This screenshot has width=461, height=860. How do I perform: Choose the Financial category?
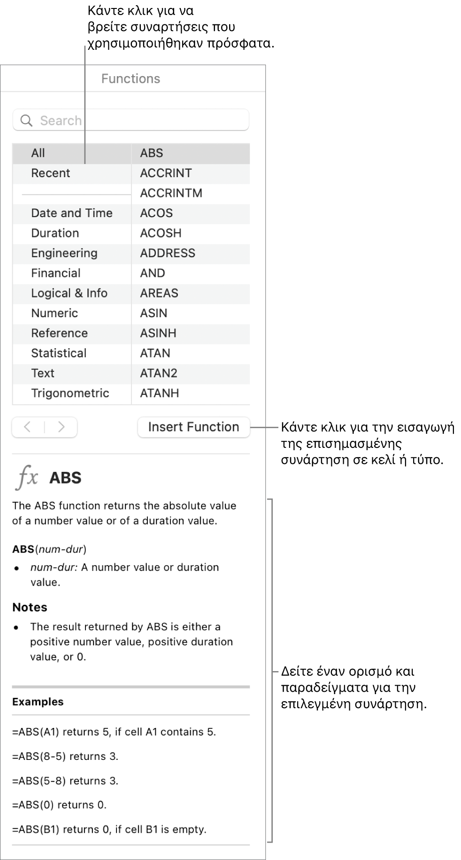(x=56, y=274)
